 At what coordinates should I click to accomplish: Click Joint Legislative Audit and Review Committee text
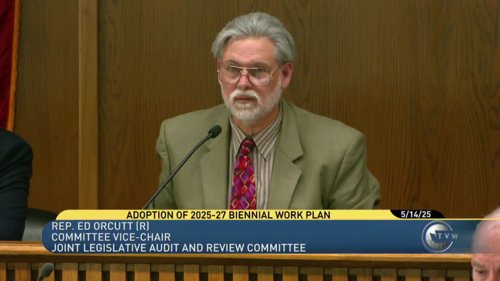coord(178,248)
